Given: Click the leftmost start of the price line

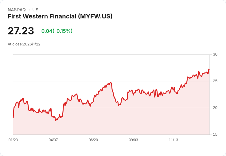Looking at the screenshot, I should [x=13, y=117].
